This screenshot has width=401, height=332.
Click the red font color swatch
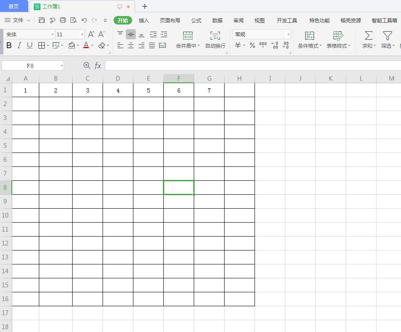coord(86,45)
